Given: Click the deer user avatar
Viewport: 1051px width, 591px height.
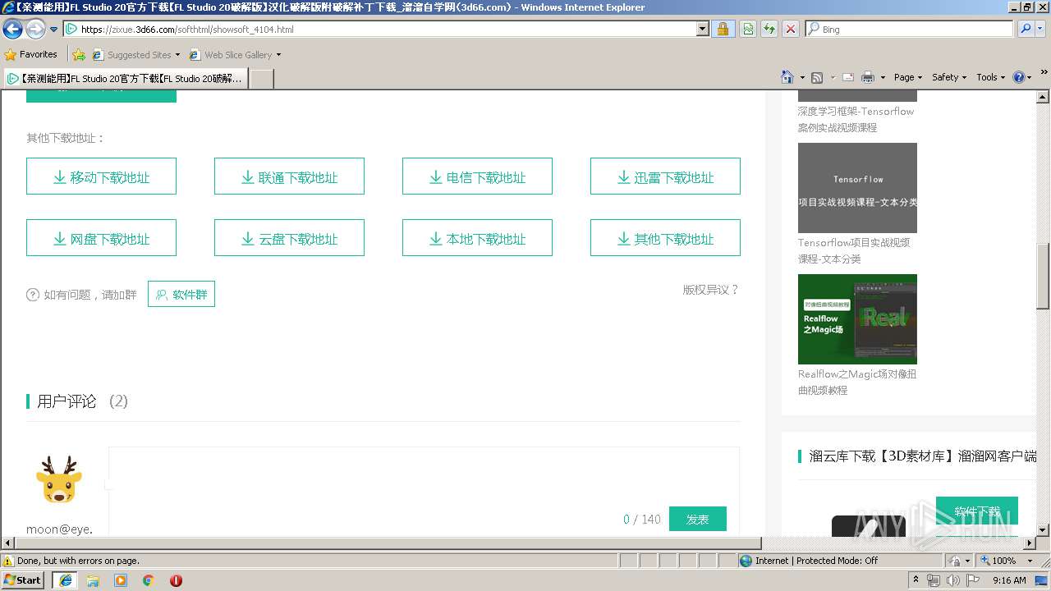Looking at the screenshot, I should [59, 479].
